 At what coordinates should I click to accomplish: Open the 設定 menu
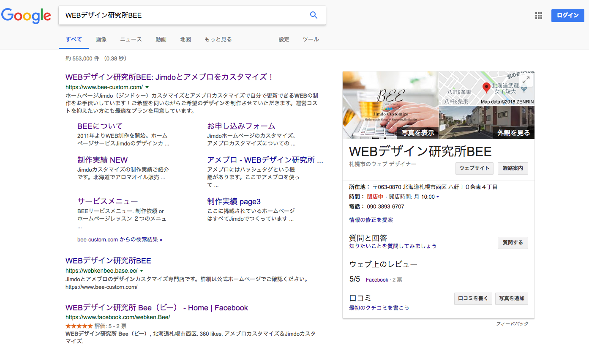[x=284, y=39]
